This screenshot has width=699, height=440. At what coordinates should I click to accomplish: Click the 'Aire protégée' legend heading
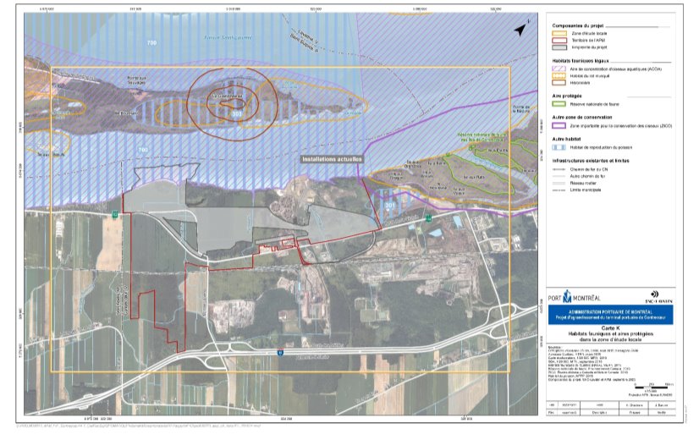pyautogui.click(x=567, y=96)
